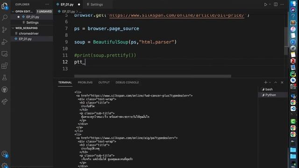
Task: Open Remote Explorer view
Action: click(4, 54)
